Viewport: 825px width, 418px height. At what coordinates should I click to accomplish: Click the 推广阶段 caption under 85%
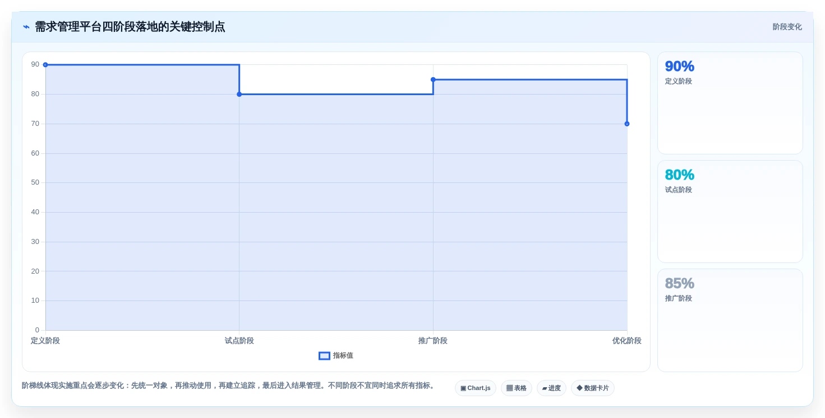coord(679,299)
